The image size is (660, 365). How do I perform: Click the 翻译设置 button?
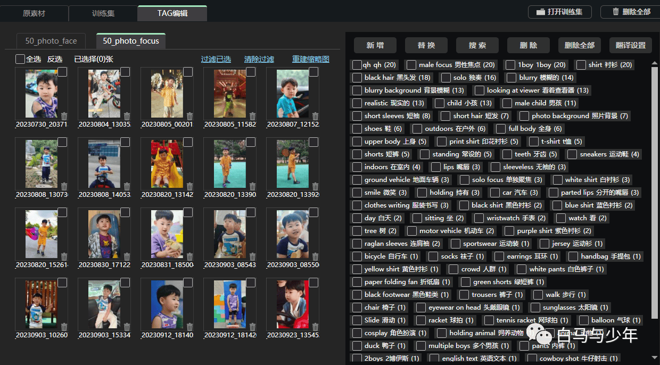point(631,45)
